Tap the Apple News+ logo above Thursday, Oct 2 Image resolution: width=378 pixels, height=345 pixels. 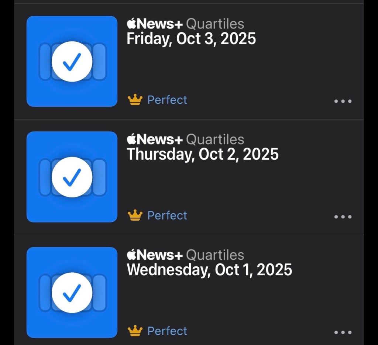coord(155,139)
